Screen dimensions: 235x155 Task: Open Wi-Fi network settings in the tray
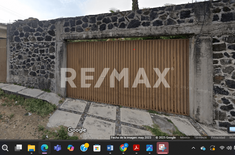pyautogui.click(x=222, y=148)
